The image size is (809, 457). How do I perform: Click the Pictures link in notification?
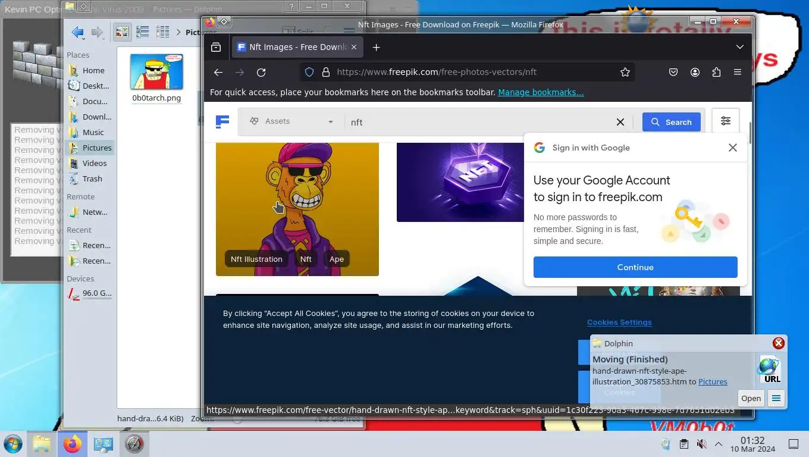pyautogui.click(x=713, y=381)
